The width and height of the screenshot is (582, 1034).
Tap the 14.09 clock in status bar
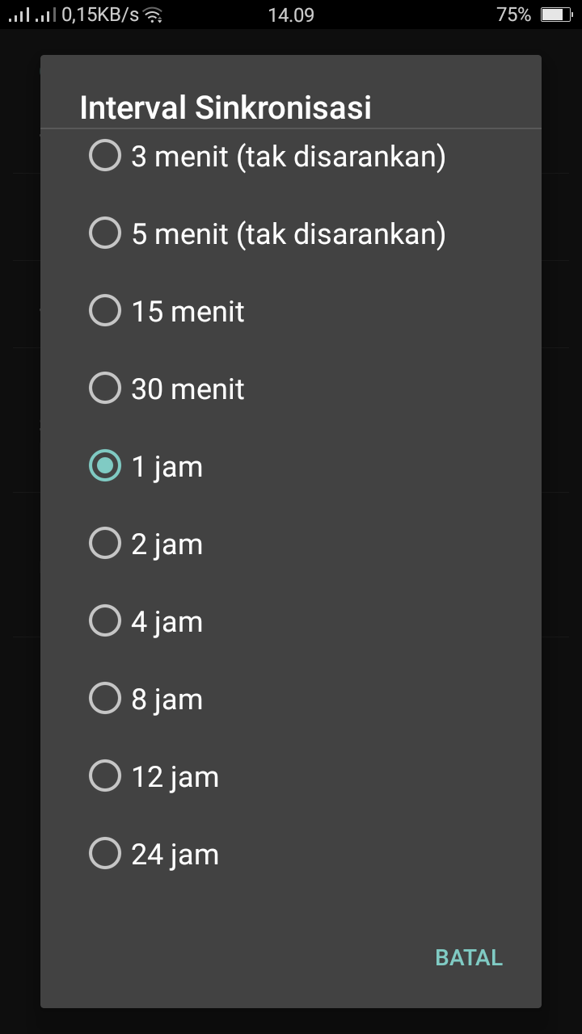click(291, 15)
